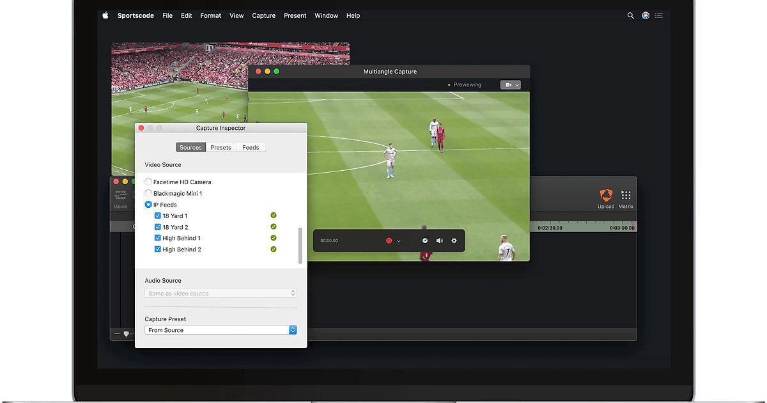The width and height of the screenshot is (767, 403).
Task: Close the Capture Inspector window
Action: tap(141, 128)
